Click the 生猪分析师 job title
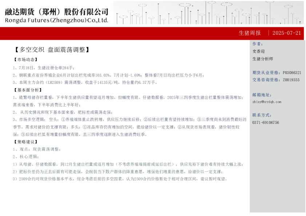306x216 pixels. tap(262, 59)
